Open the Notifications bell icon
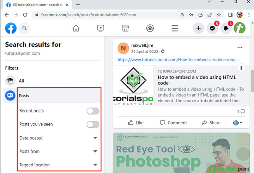The image size is (254, 173). point(226,28)
